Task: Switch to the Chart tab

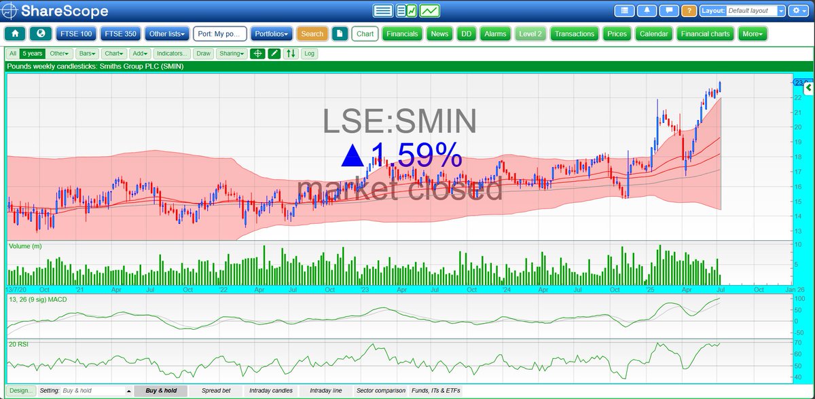Action: 365,34
